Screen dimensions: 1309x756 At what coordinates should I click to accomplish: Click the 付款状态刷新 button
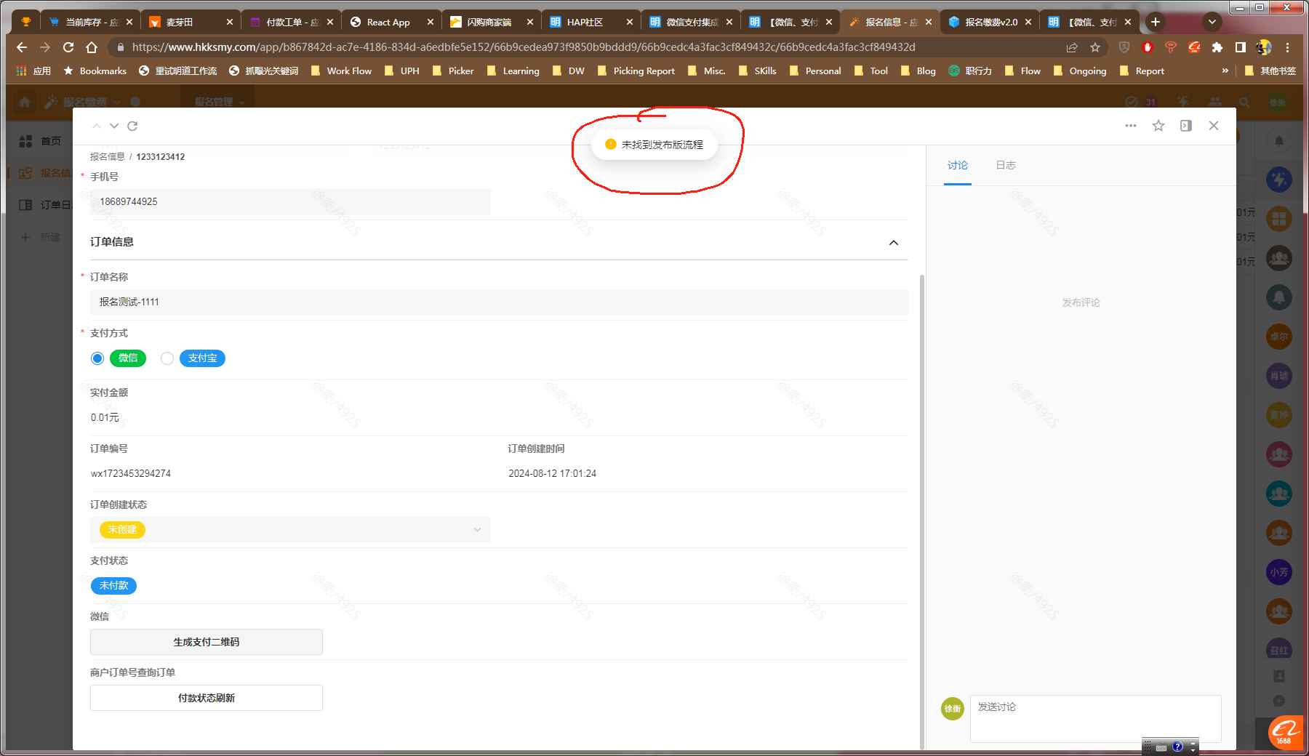point(207,698)
